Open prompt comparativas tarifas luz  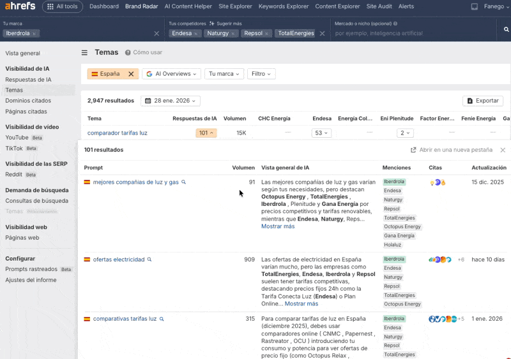click(125, 319)
